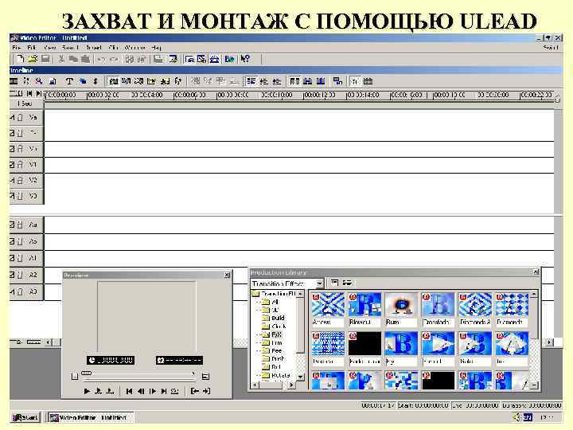Screen dimensions: 573x430
Task: Toggle enable checkbox for audio track A2
Action: coord(12,275)
